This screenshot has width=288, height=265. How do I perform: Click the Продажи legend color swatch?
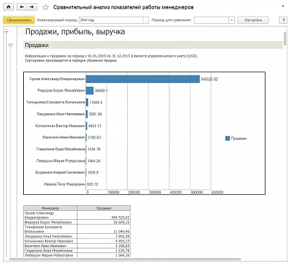tap(227, 138)
